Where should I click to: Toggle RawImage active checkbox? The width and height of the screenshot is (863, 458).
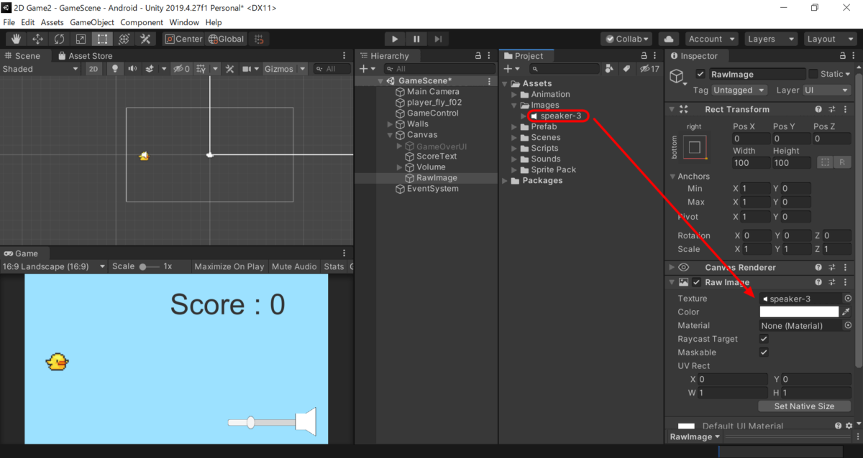point(700,74)
